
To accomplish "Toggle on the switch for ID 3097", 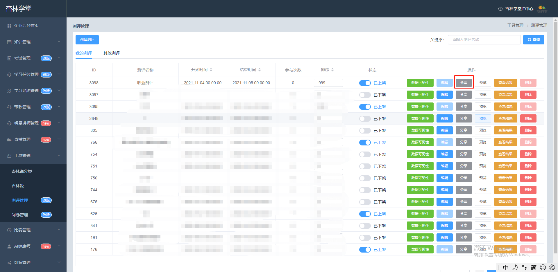I will [365, 95].
